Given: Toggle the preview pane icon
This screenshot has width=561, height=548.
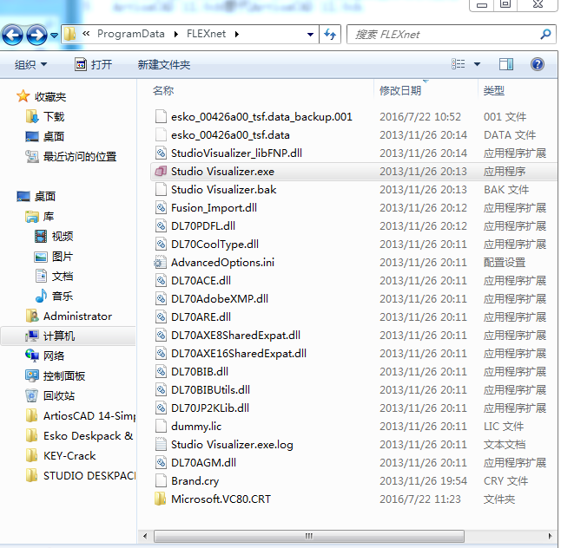Looking at the screenshot, I should pos(506,64).
